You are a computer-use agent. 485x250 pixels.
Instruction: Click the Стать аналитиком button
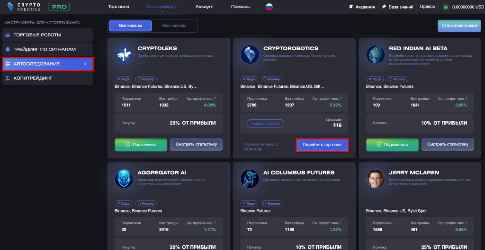click(459, 26)
